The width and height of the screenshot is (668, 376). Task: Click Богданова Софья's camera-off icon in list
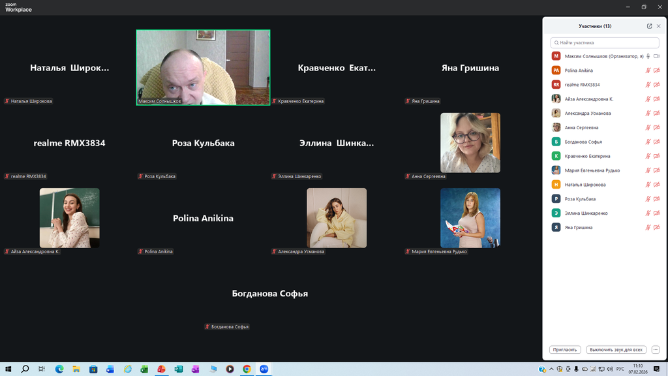(656, 142)
